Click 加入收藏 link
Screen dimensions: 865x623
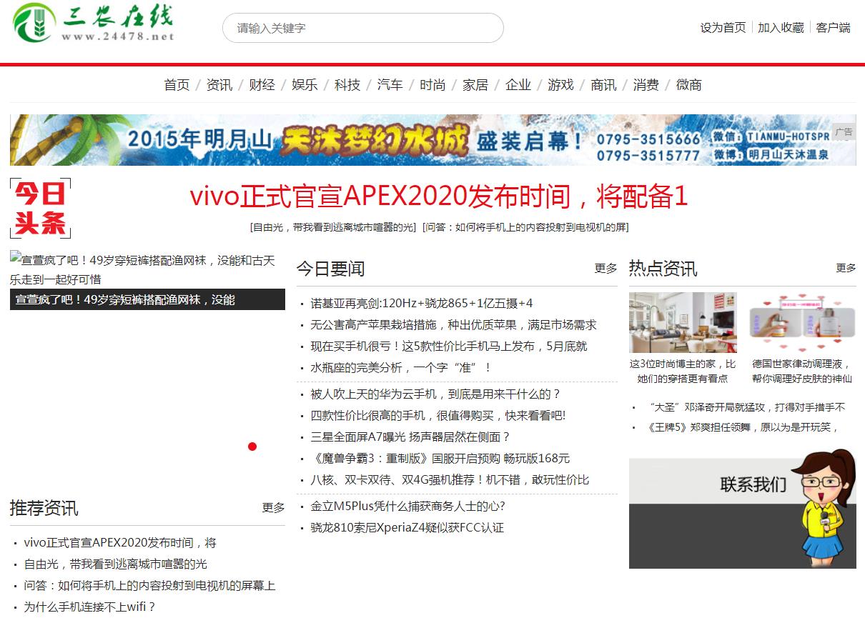coord(781,28)
